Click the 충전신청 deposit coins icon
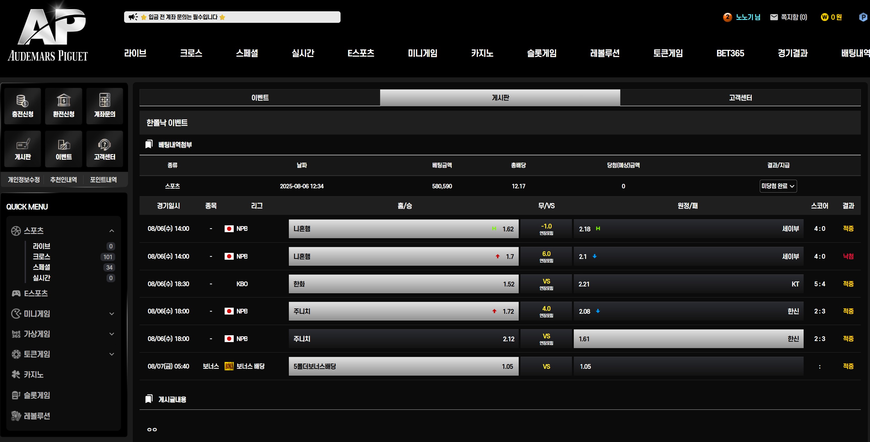This screenshot has width=870, height=442. (22, 101)
